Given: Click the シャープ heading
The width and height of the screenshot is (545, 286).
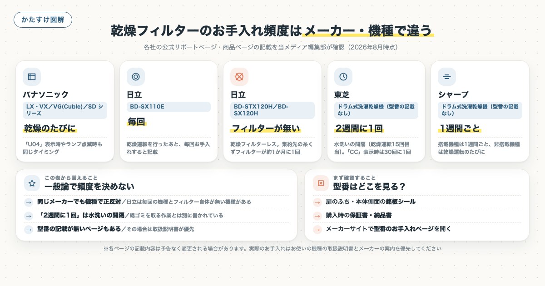Looking at the screenshot, I should (x=453, y=94).
